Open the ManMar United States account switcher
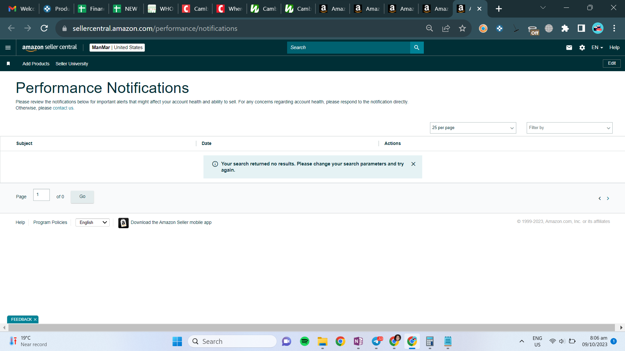 [x=117, y=47]
